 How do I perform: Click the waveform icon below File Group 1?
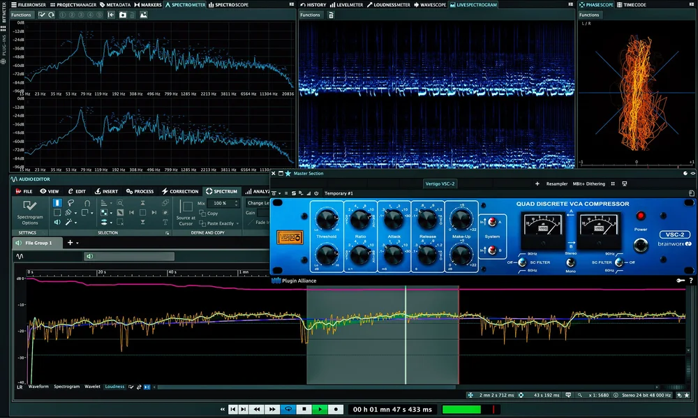click(x=20, y=256)
